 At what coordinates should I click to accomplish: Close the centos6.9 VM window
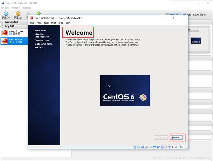pyautogui.click(x=183, y=18)
